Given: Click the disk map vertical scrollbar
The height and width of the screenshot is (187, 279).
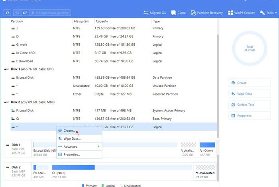Looking at the screenshot, I should pyautogui.click(x=218, y=168).
